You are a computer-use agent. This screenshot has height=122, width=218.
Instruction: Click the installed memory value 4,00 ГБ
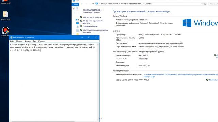pyautogui.click(x=141, y=38)
